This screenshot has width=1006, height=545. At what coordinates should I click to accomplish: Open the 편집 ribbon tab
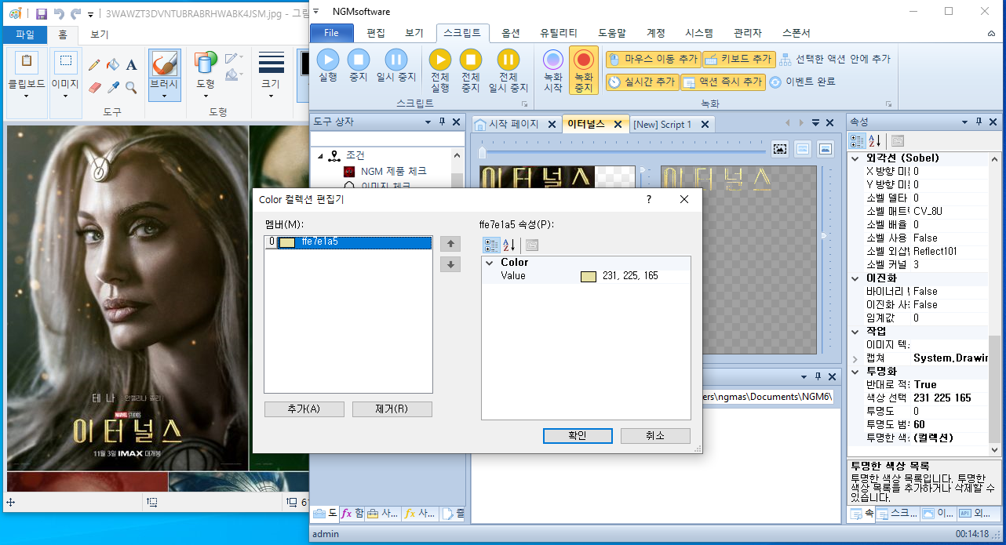[x=376, y=33]
